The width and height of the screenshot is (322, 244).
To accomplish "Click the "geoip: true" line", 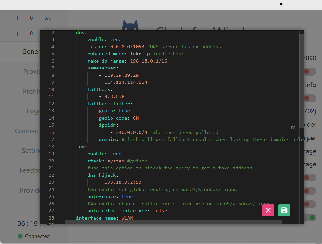I will point(114,111).
